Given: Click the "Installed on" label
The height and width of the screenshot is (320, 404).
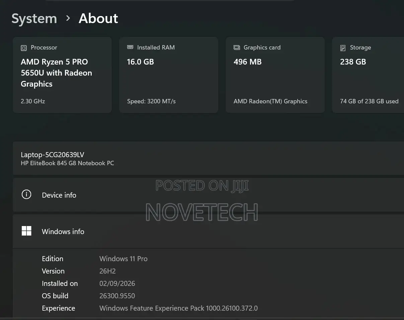Looking at the screenshot, I should pyautogui.click(x=60, y=284).
